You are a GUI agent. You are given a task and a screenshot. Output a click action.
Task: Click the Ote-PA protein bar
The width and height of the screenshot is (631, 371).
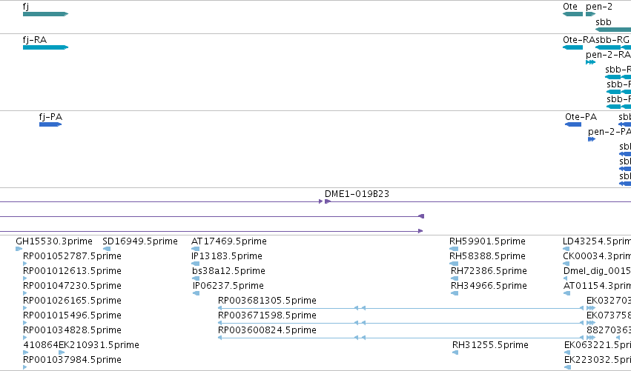pos(573,124)
